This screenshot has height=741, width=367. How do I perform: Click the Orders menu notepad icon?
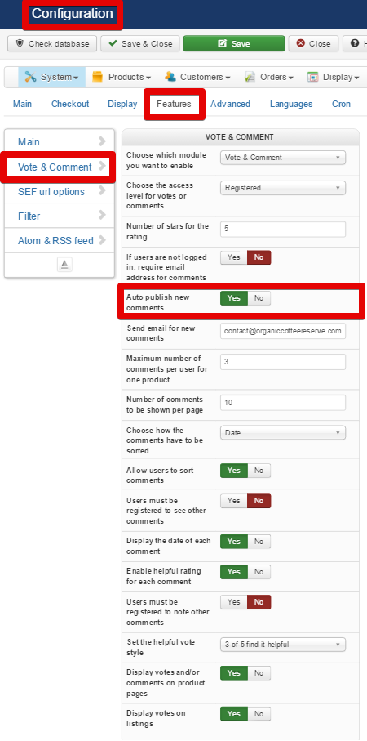pos(250,77)
